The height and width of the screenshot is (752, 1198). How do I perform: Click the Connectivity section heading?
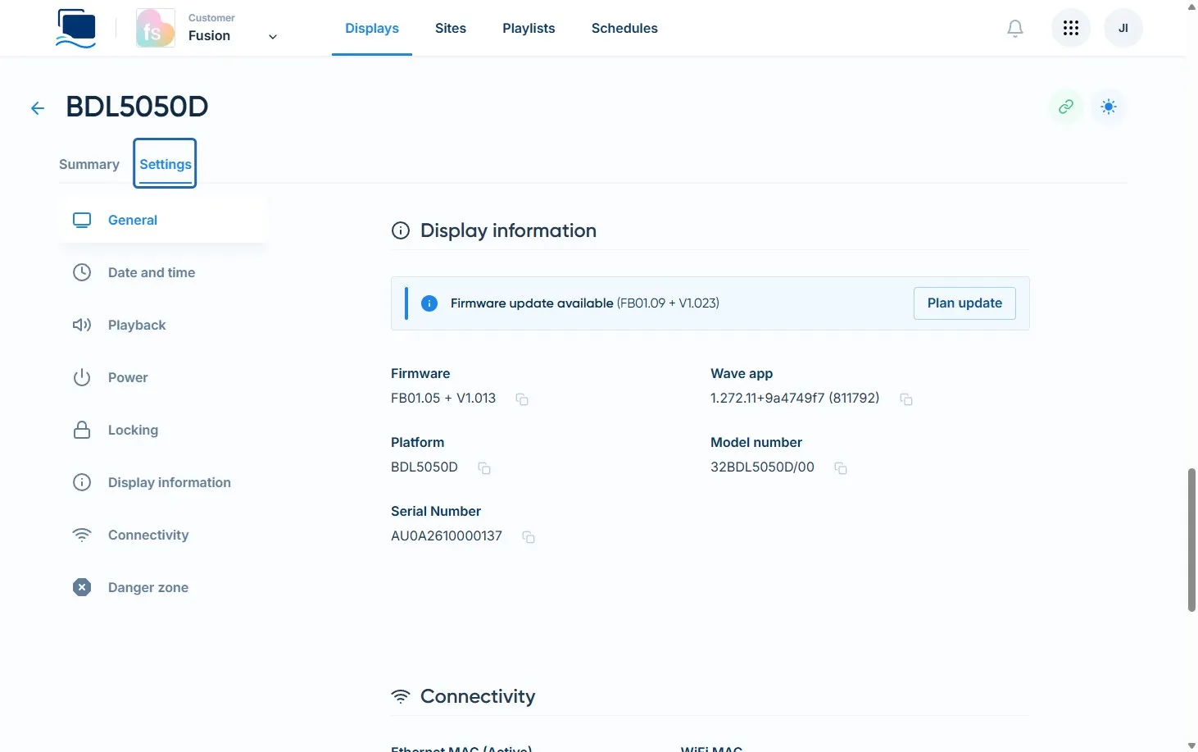478,696
